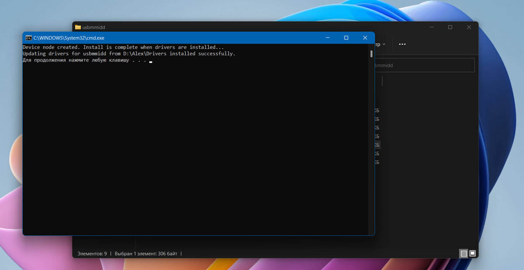
Task: Click 'Элементов: 9' in Explorer status bar
Action: point(92,253)
